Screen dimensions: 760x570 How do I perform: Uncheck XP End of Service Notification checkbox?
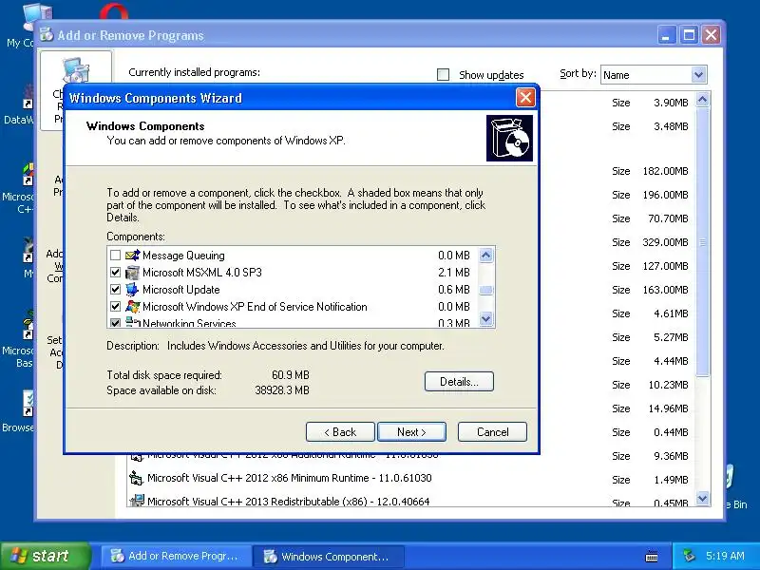[x=115, y=306]
